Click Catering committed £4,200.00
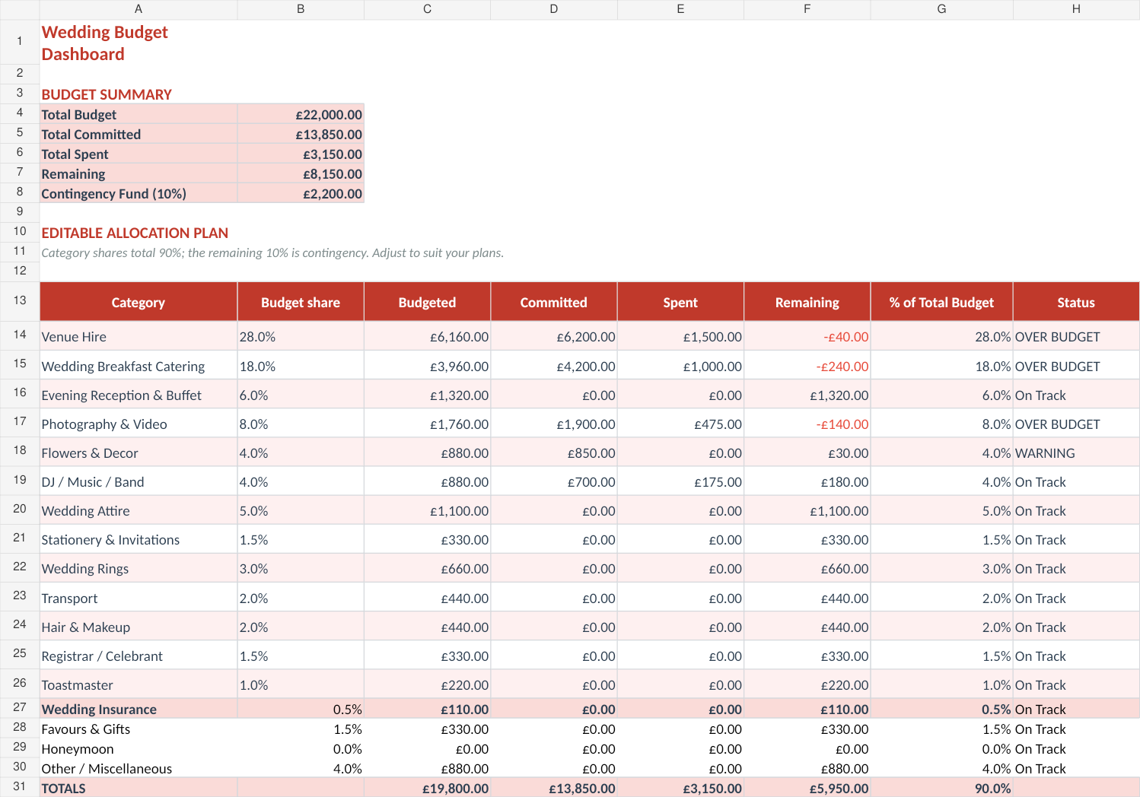This screenshot has height=797, width=1140. [x=553, y=366]
